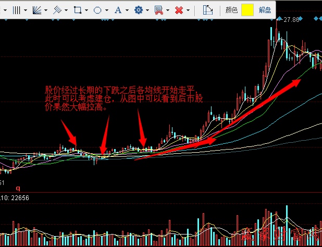Open the yellow color swatch
Screen dimensions: 322x247
click(247, 10)
